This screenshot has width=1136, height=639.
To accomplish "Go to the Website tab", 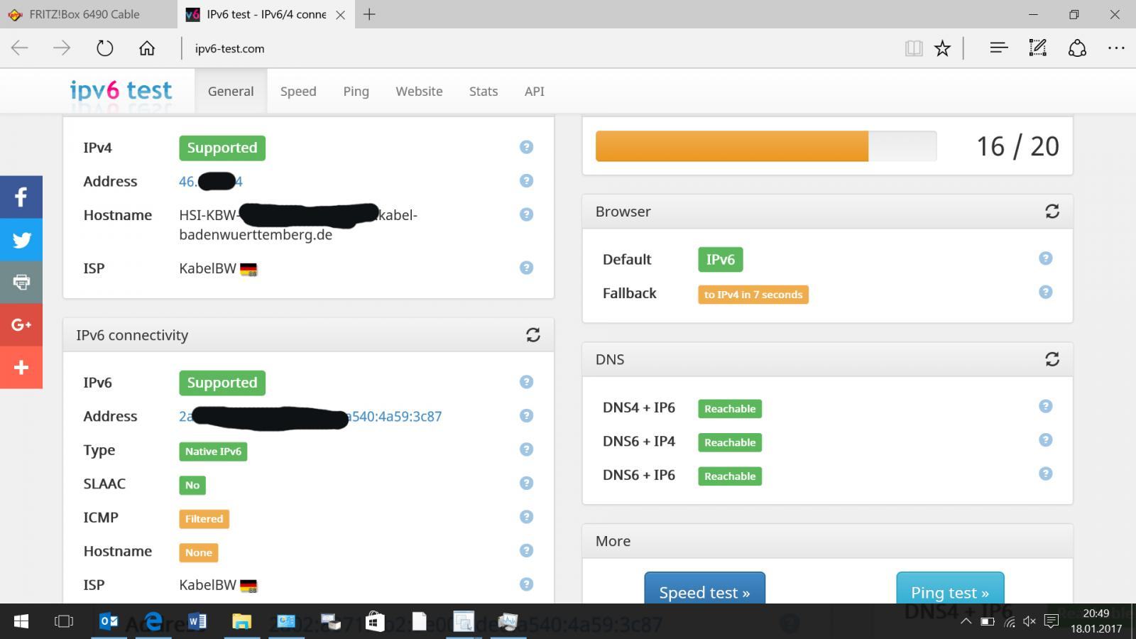I will [419, 91].
